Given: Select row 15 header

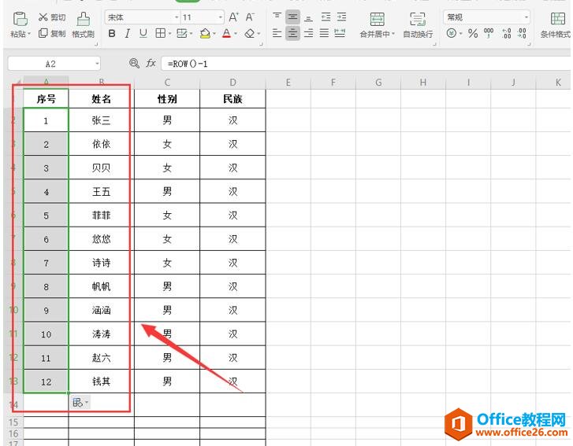Looking at the screenshot, I should (x=13, y=422).
